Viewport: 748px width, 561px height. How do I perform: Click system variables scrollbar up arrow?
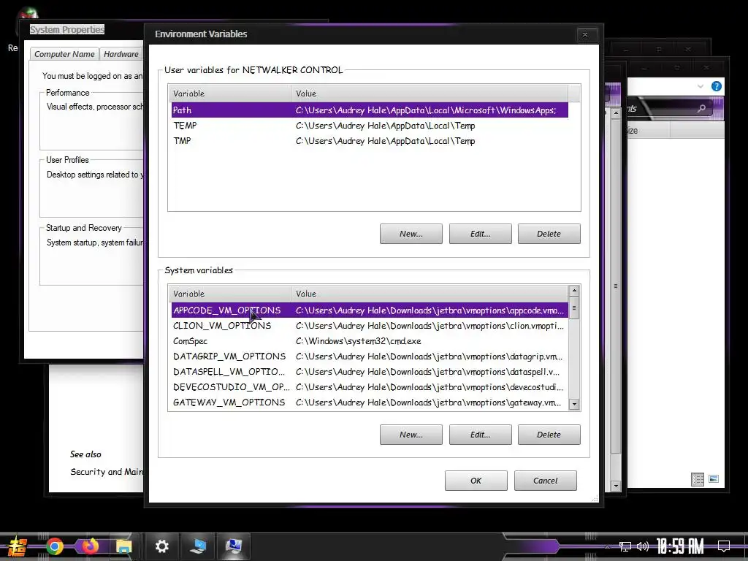[574, 291]
